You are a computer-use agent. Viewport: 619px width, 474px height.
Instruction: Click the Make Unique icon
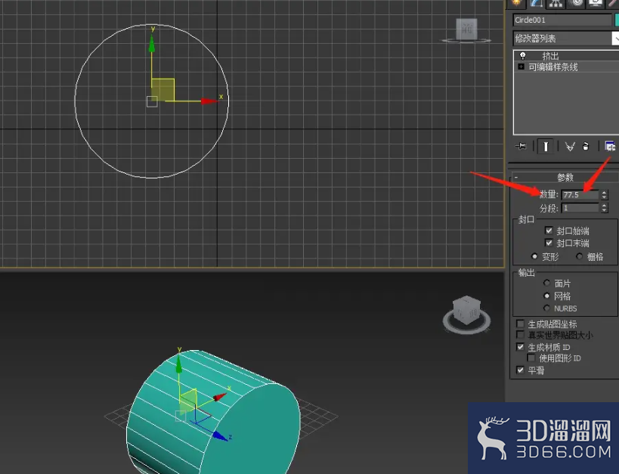pos(570,147)
